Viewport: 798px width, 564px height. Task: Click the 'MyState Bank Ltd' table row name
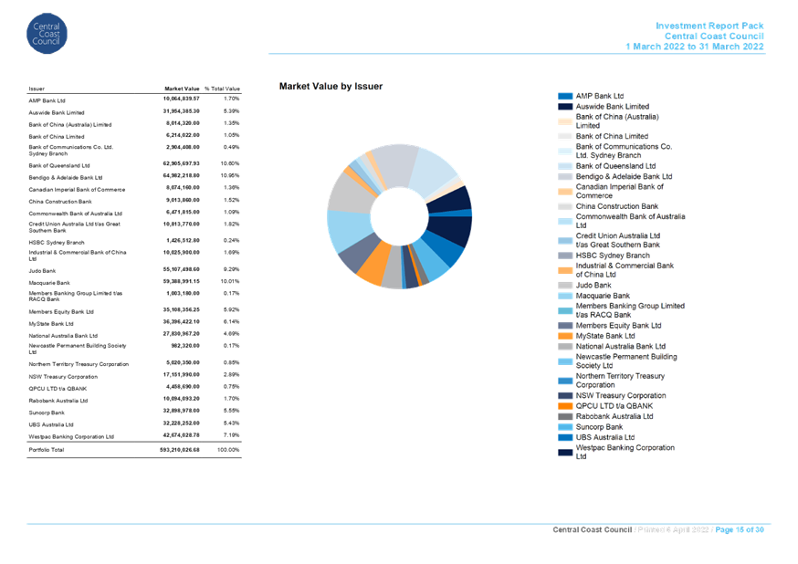coord(51,324)
